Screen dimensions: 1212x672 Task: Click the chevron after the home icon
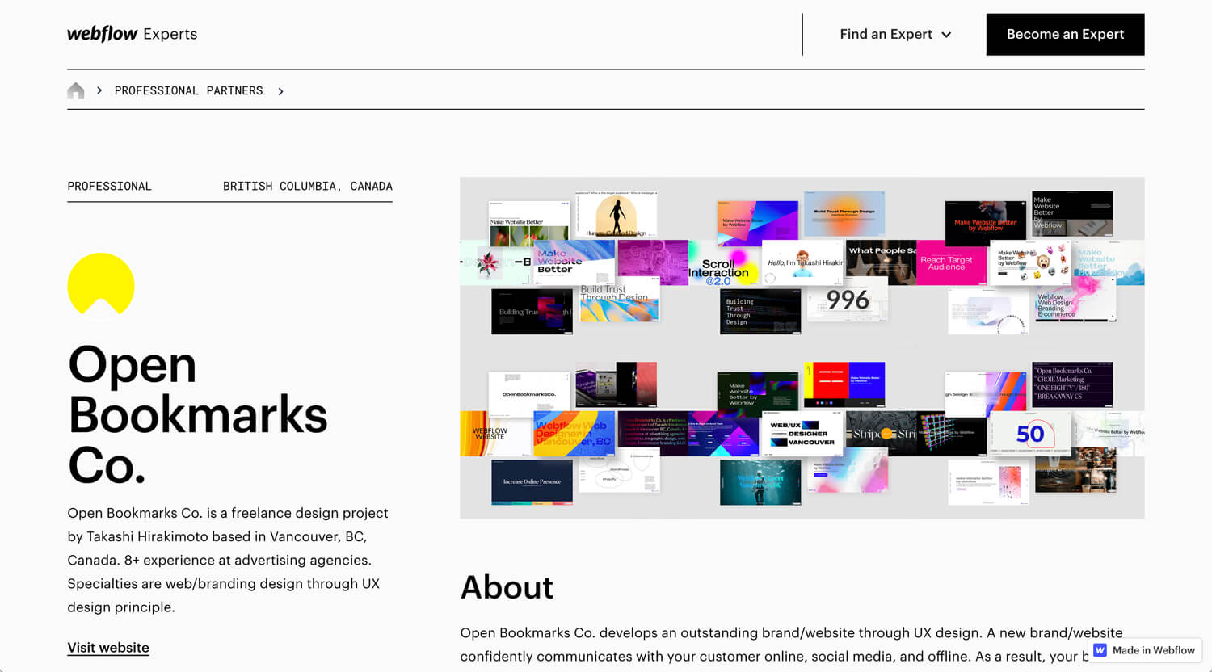coord(99,90)
